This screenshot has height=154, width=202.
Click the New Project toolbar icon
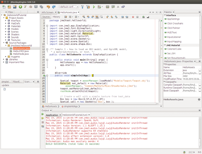[x=9, y=7]
